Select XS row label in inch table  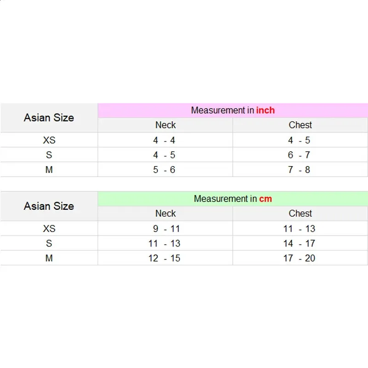click(49, 140)
